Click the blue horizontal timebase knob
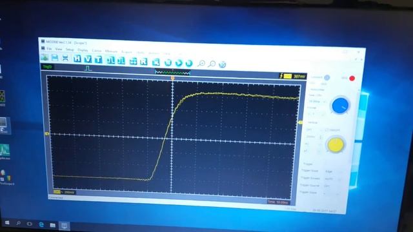This screenshot has width=413, height=232. point(340,106)
